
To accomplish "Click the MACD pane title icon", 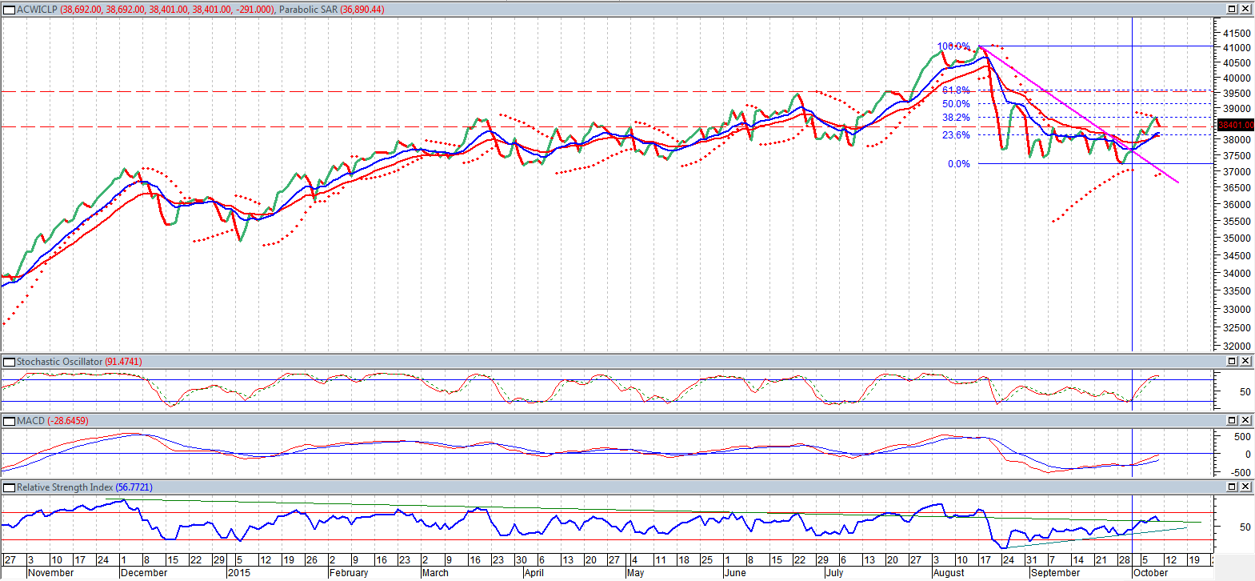I will coord(10,421).
